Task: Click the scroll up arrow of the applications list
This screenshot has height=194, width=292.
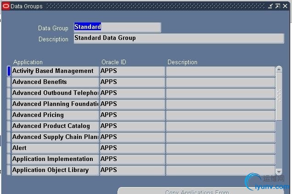Action: pos(279,69)
